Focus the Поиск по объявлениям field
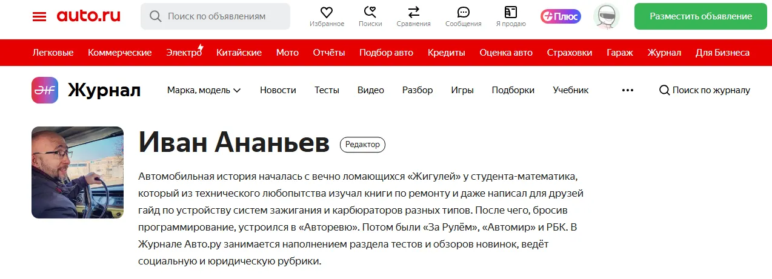 [215, 16]
